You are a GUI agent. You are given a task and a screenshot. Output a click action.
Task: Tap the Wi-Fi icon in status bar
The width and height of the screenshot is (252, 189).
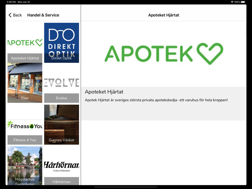(232, 2)
